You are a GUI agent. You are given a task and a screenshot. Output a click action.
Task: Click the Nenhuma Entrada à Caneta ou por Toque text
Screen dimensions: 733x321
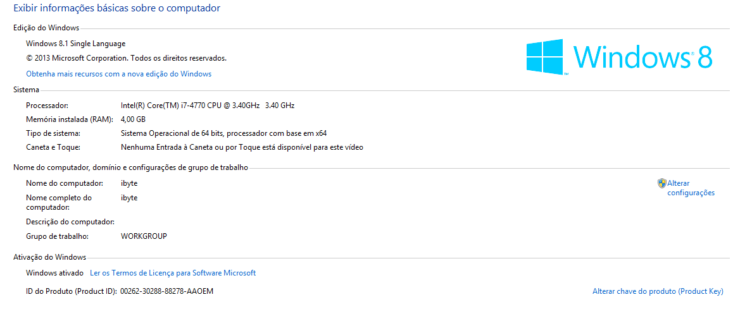[x=242, y=147]
